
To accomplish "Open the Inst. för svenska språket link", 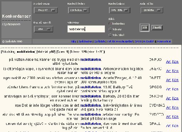I will click(x=120, y=42).
